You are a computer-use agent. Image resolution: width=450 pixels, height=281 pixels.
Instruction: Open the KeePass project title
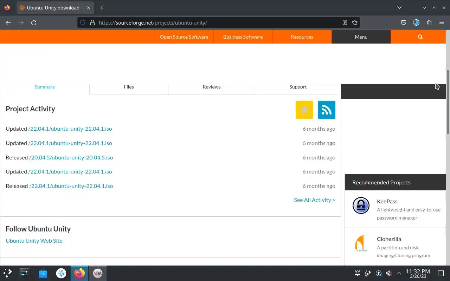[x=387, y=201]
